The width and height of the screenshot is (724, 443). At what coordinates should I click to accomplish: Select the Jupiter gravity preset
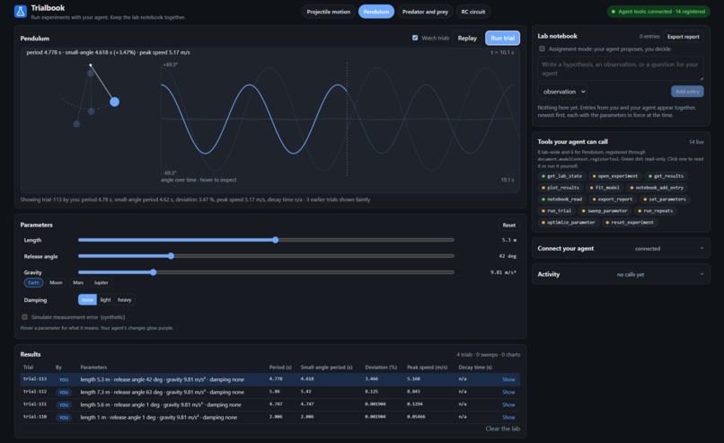click(x=101, y=283)
